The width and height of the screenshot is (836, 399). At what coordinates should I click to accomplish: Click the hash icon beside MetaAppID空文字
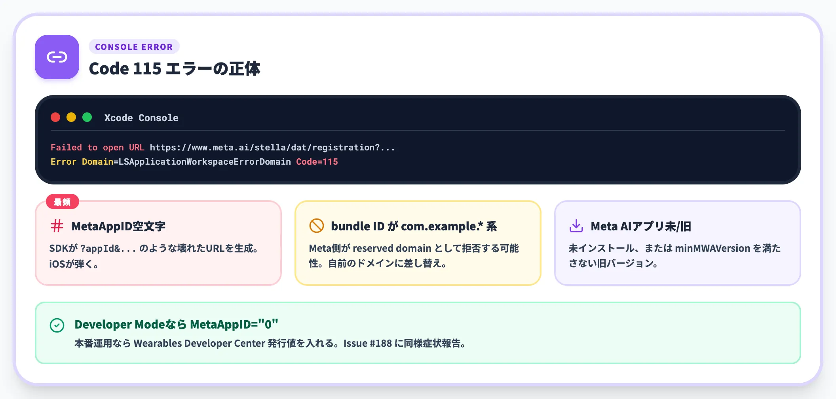[x=57, y=226]
